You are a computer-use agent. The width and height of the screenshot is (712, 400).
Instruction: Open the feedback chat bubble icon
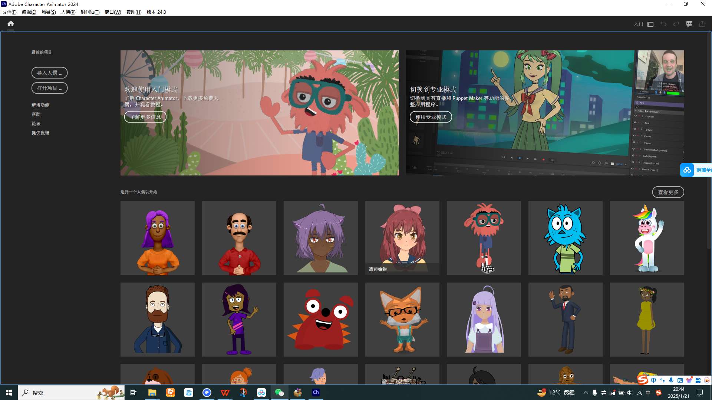coord(689,24)
